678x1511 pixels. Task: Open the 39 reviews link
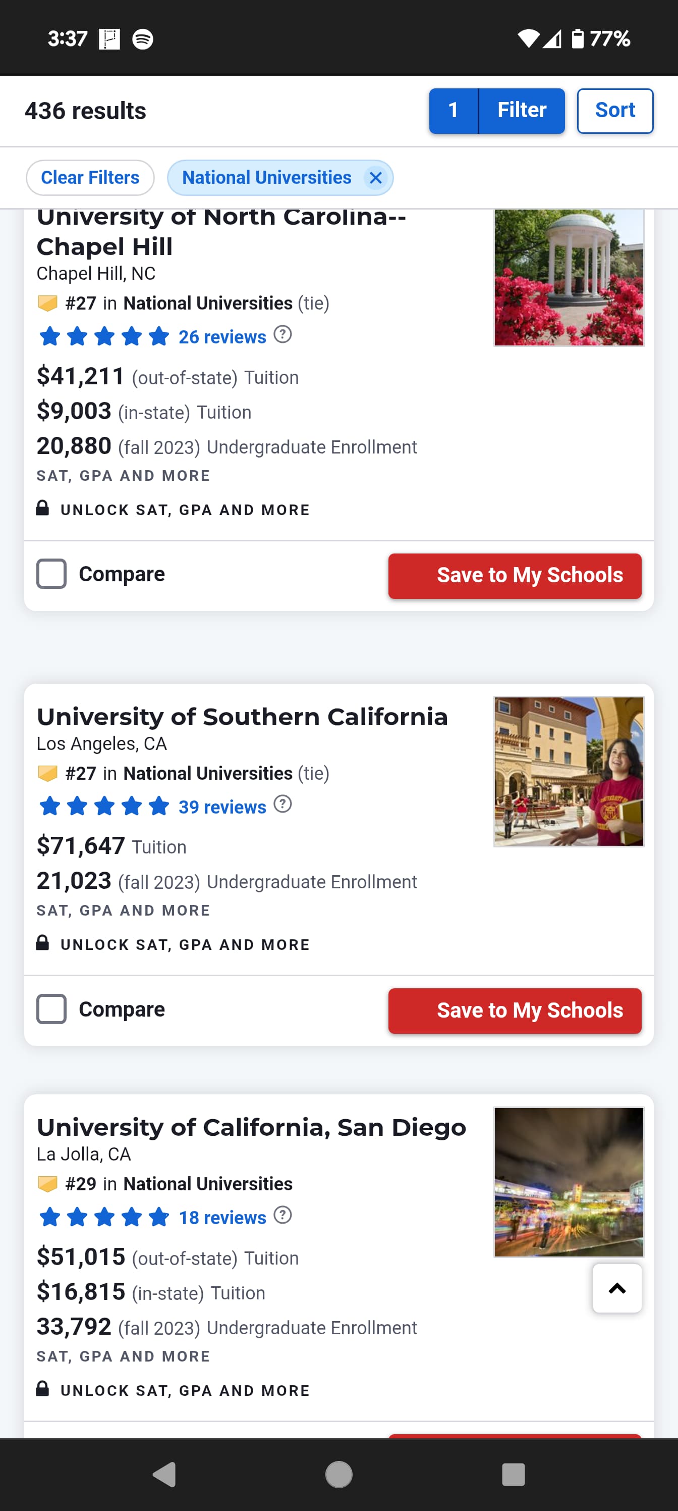tap(222, 807)
